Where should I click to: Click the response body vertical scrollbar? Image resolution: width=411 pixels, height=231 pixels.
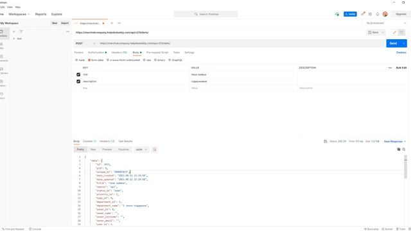[405, 167]
